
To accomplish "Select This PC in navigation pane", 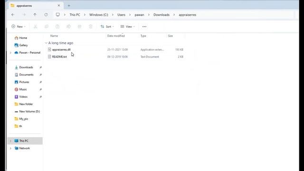I will (x=25, y=141).
